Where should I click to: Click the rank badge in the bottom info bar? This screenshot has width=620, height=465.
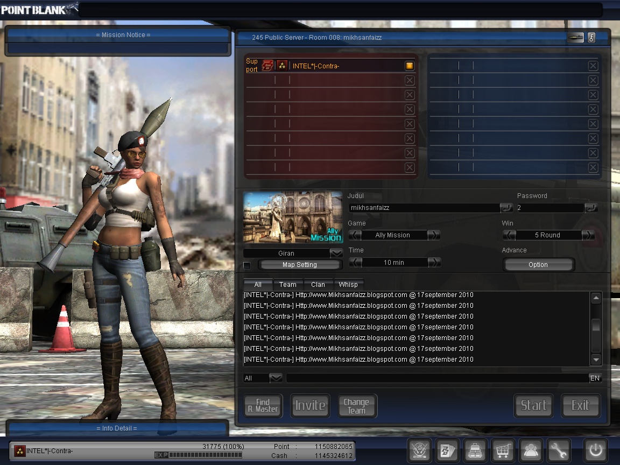pos(19,451)
